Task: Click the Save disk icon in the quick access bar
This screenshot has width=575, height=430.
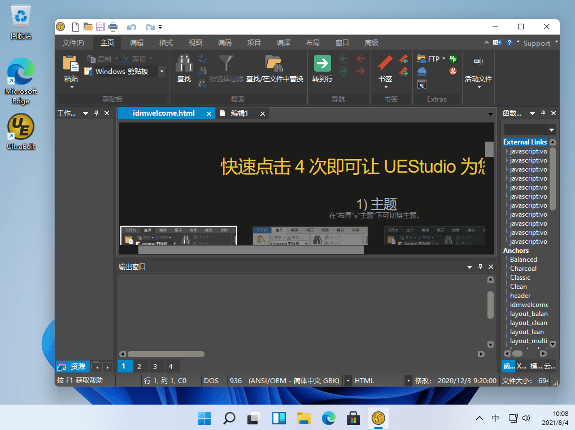Action: (100, 27)
